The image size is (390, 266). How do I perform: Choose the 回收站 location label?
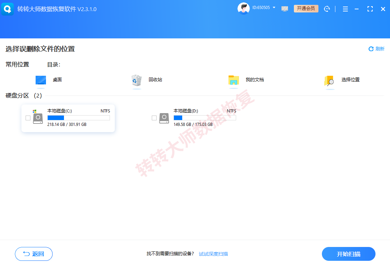(x=155, y=80)
